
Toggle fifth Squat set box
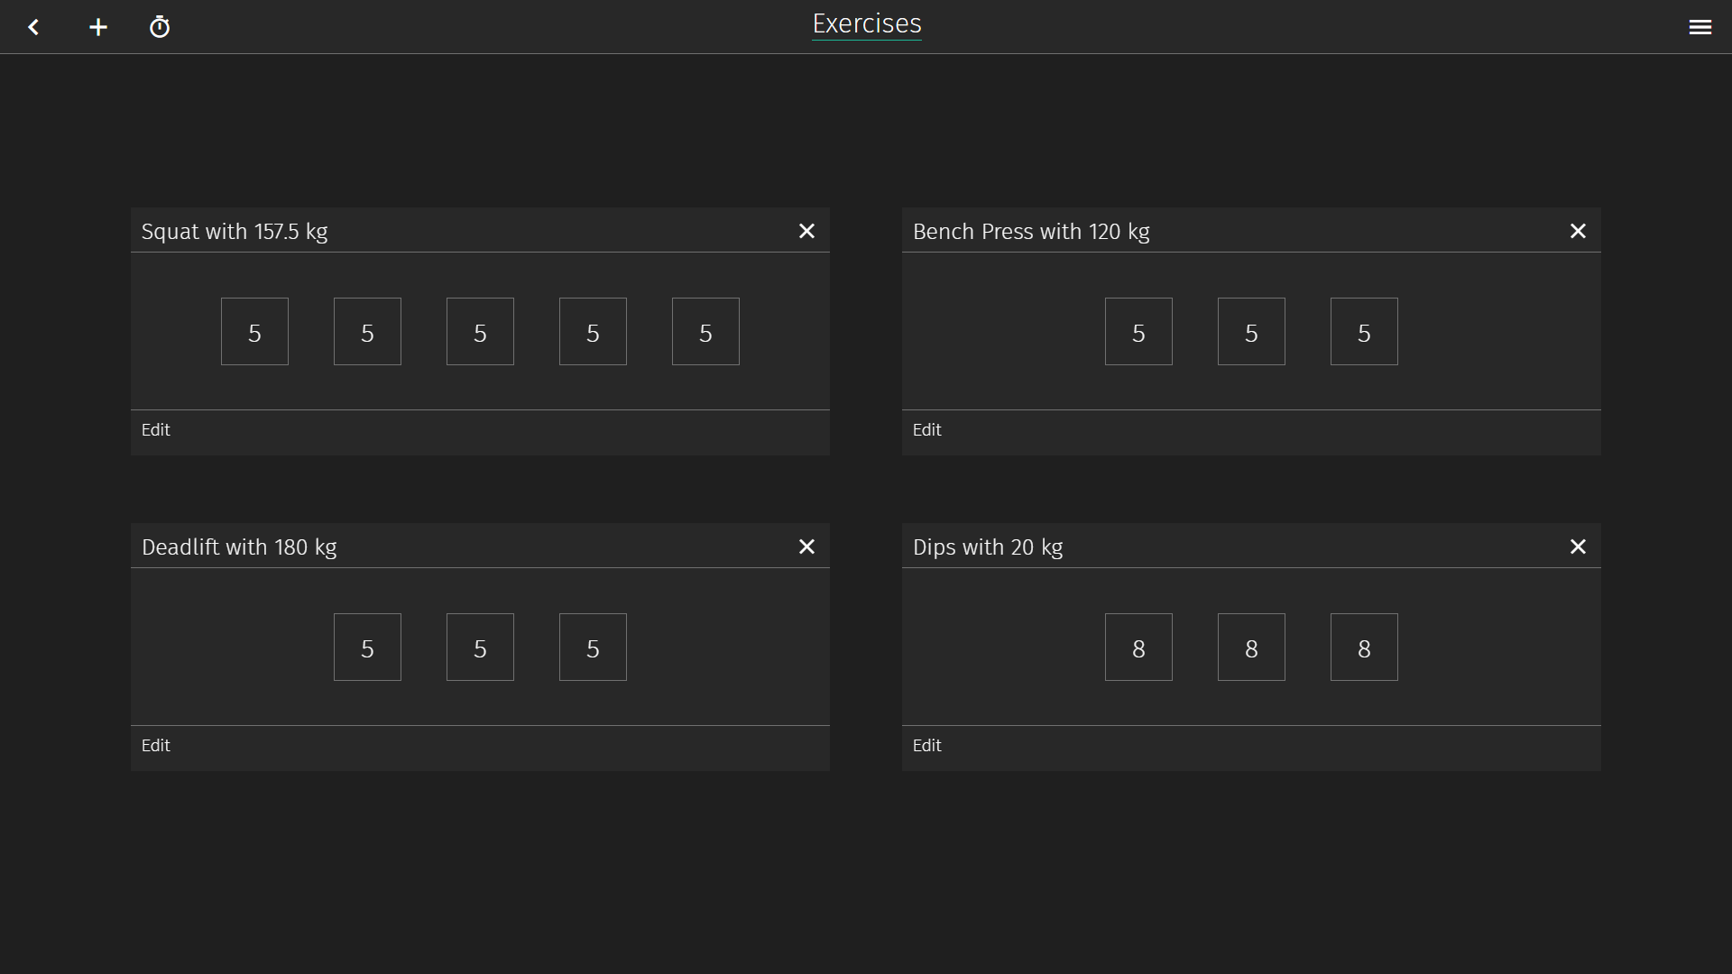click(705, 332)
